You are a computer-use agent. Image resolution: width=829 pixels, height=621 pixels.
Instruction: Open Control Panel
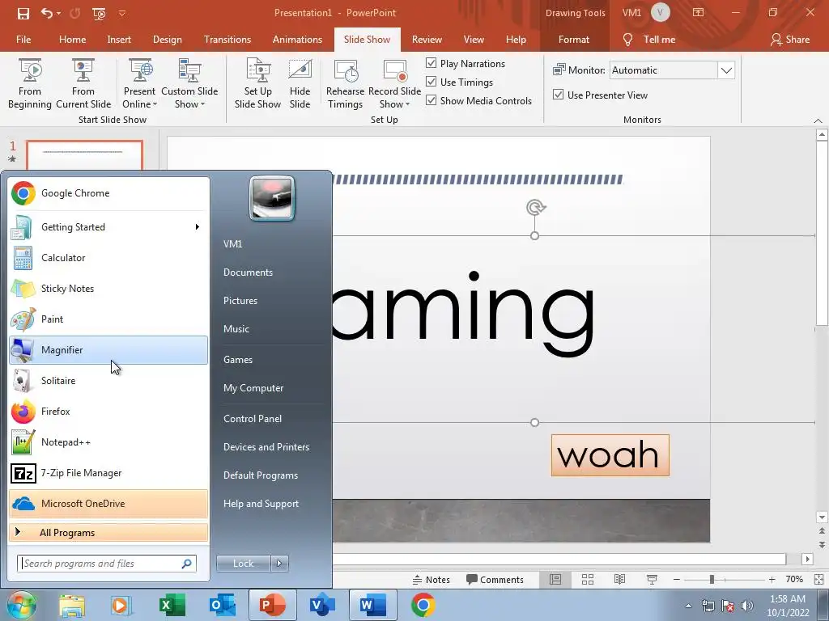click(253, 419)
